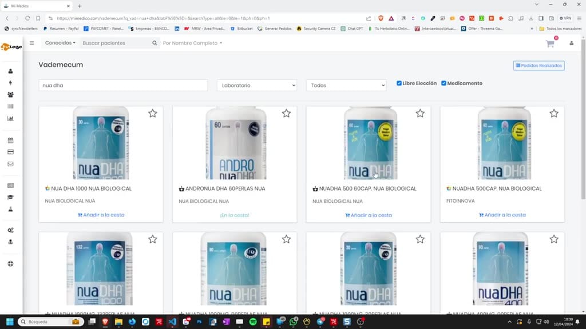The width and height of the screenshot is (586, 329).
Task: Open the calendar icon in sidebar
Action: point(10,141)
